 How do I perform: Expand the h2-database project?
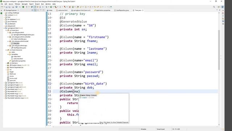4,19
